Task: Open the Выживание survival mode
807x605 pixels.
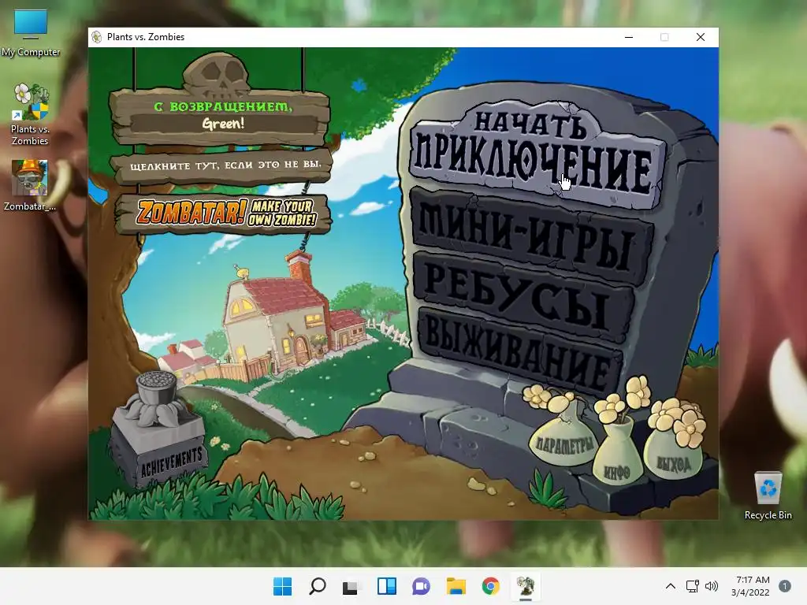Action: (x=520, y=351)
